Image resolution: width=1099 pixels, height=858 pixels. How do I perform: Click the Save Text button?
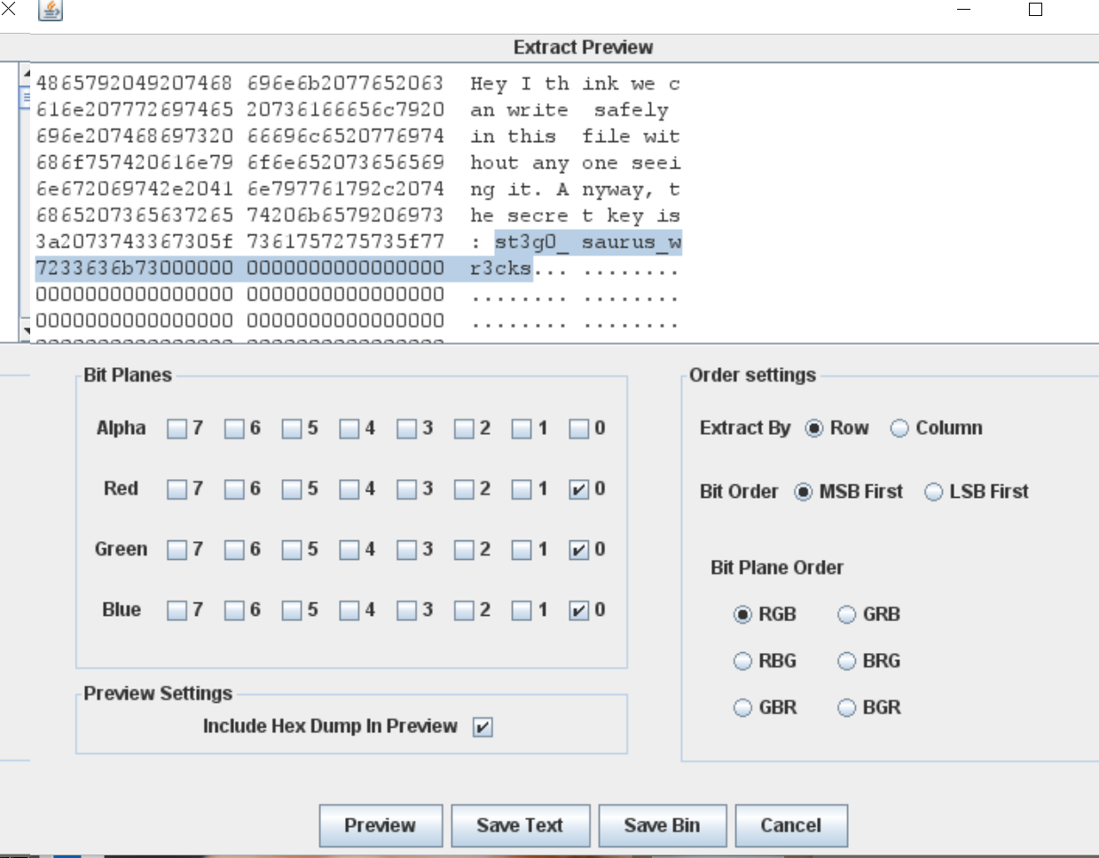520,826
